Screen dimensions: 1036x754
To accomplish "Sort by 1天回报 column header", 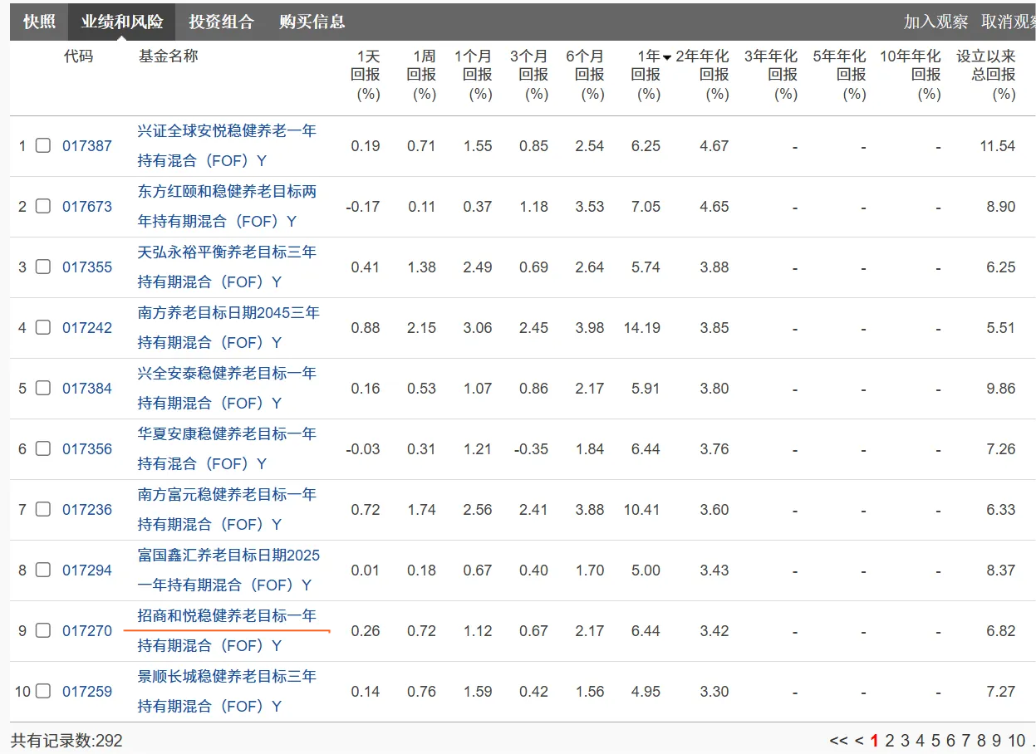I will pos(366,75).
